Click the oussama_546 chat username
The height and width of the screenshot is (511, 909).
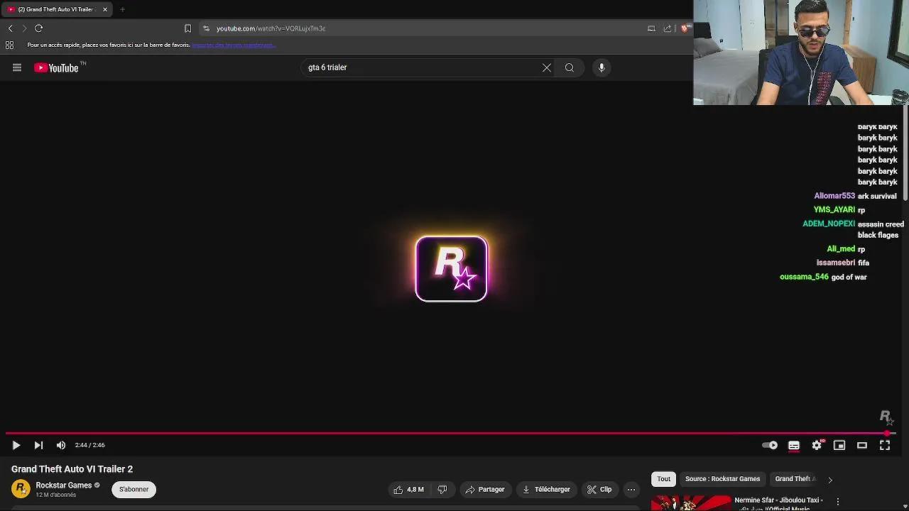click(x=804, y=277)
